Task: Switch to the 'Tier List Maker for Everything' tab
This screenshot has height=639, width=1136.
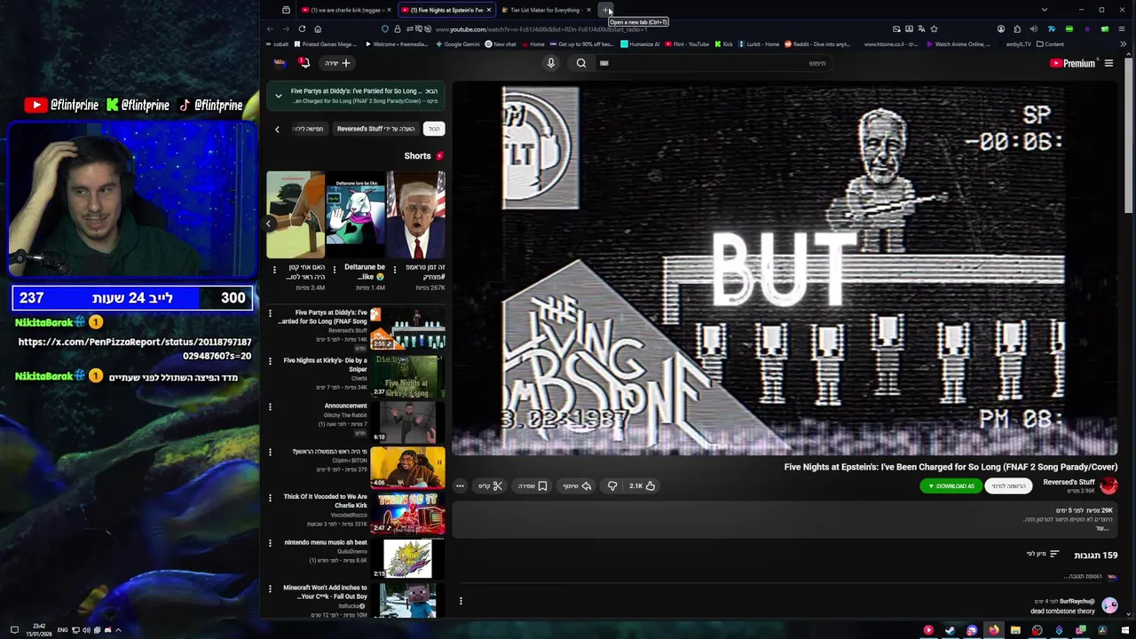Action: click(545, 10)
